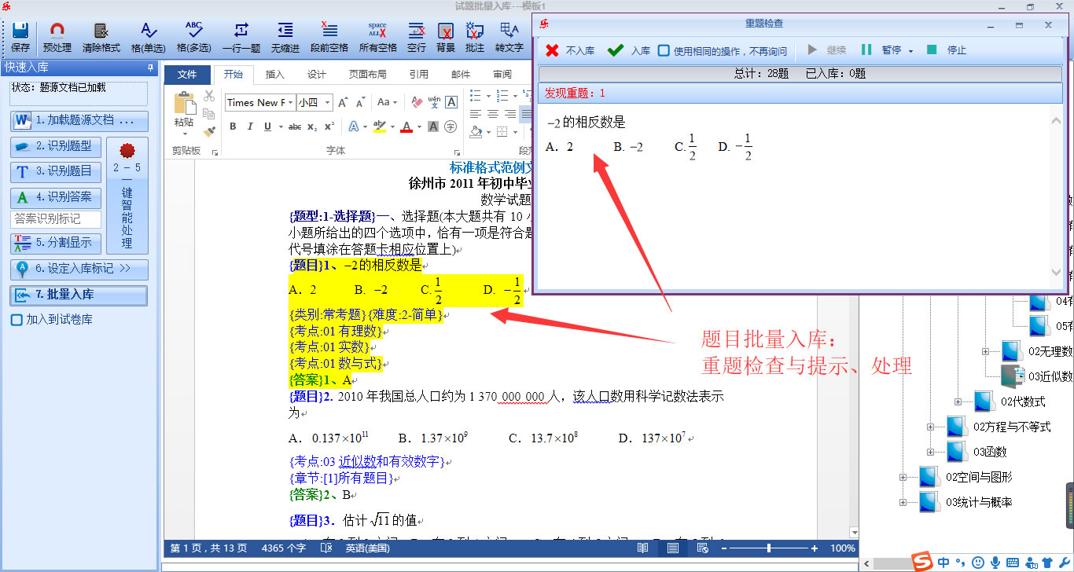Viewport: 1074px width, 572px height.
Task: Expand the 02空间与图形 tree node
Action: click(x=903, y=477)
